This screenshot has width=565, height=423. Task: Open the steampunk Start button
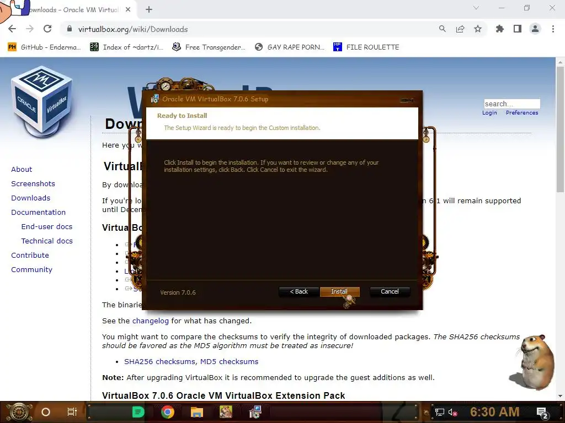pyautogui.click(x=19, y=412)
